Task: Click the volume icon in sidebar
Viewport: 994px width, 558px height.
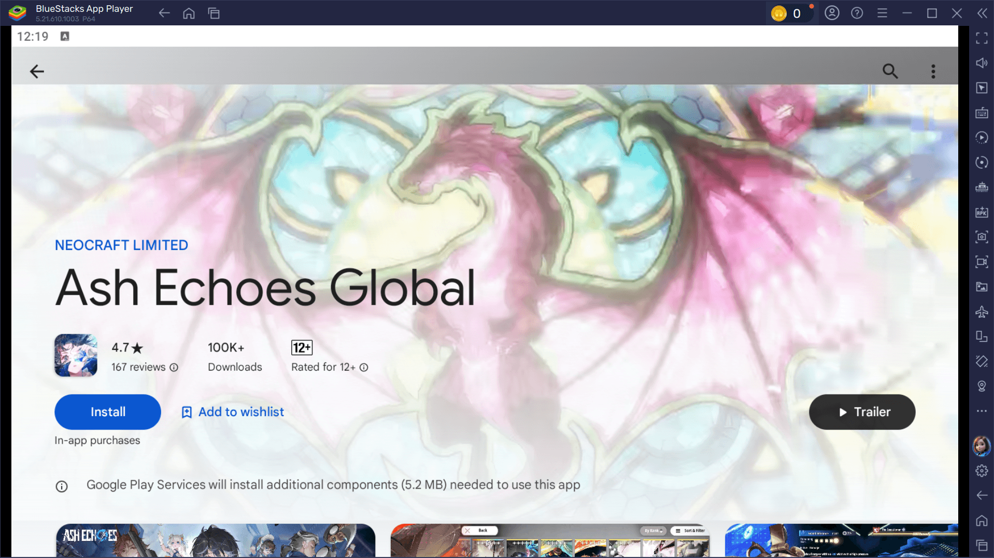Action: 982,63
